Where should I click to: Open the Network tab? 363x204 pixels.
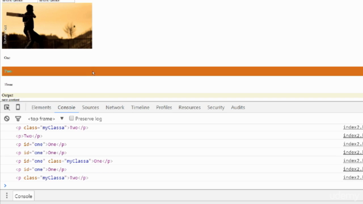[115, 107]
